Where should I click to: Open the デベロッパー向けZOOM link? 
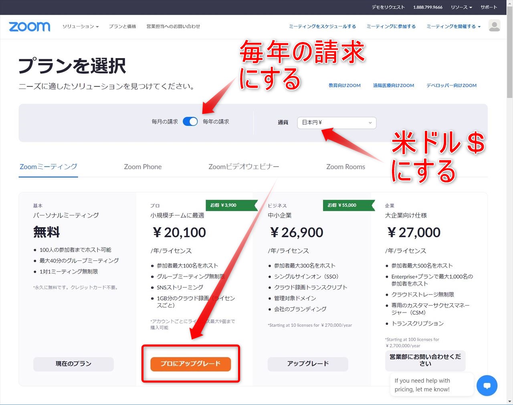451,85
